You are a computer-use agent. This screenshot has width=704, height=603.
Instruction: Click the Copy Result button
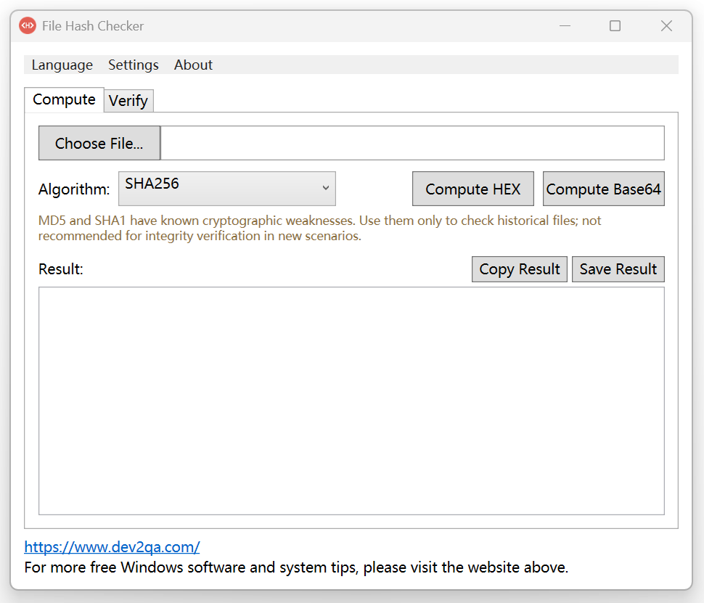click(x=520, y=269)
